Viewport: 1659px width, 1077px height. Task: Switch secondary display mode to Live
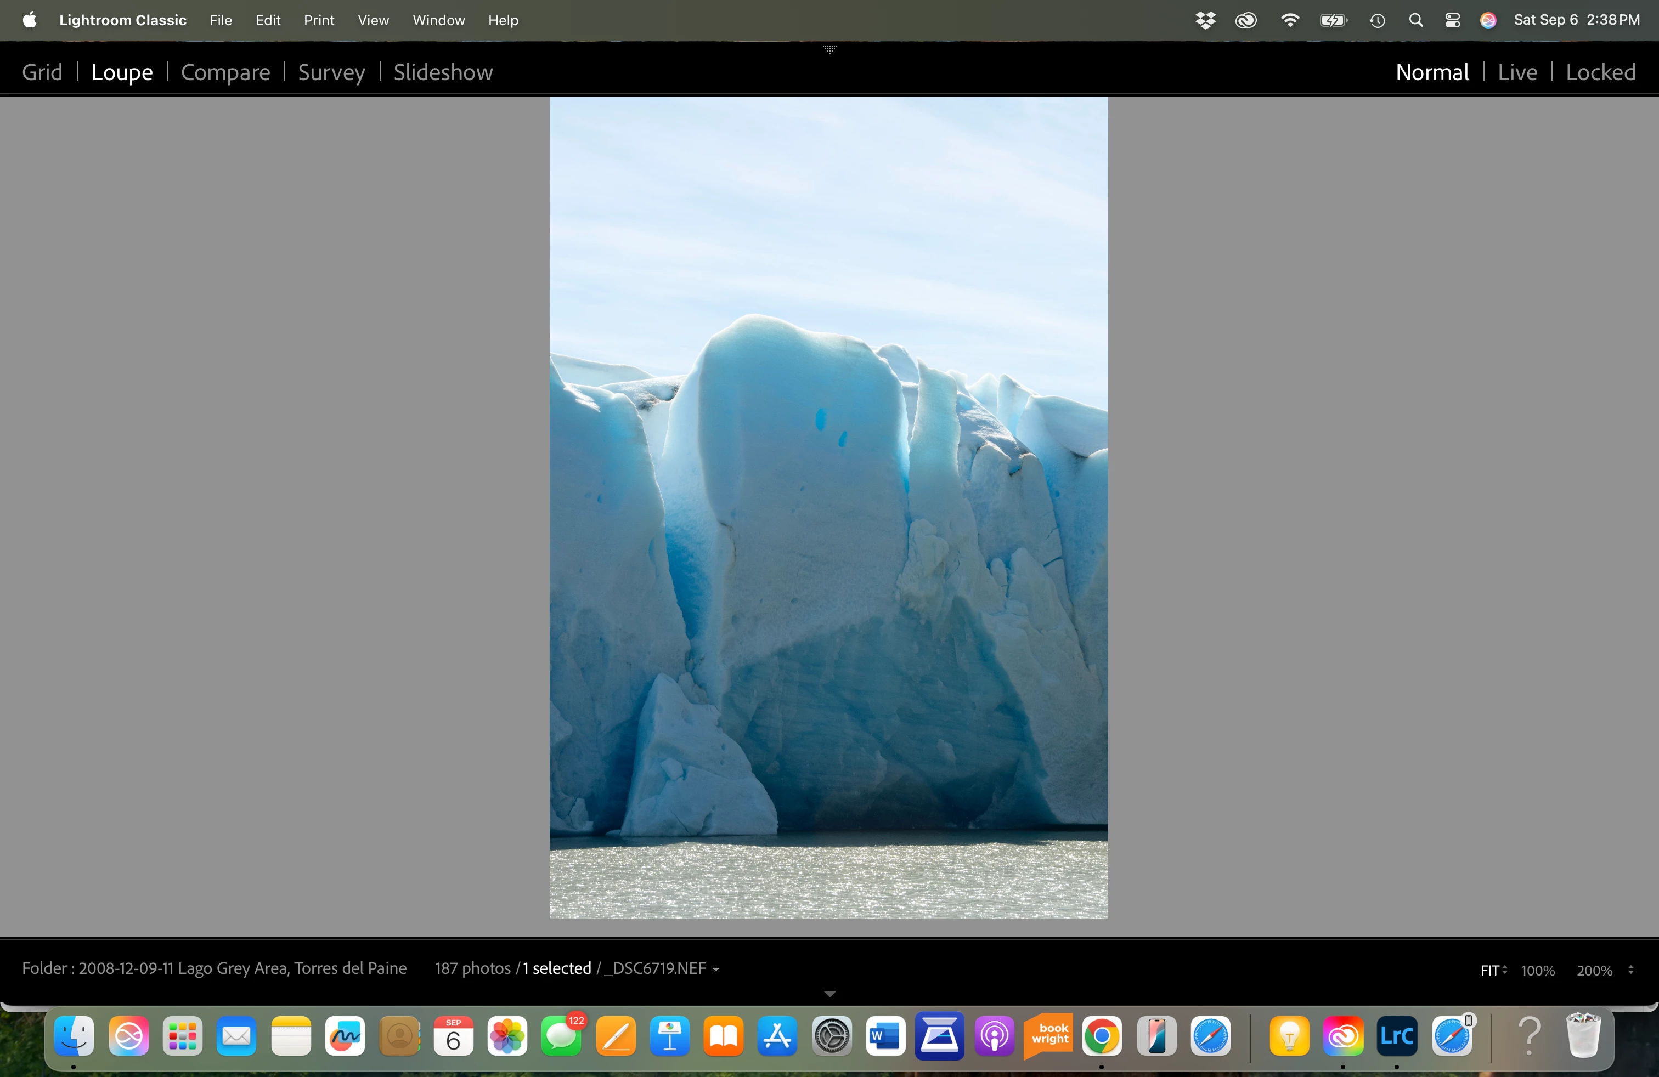1517,72
